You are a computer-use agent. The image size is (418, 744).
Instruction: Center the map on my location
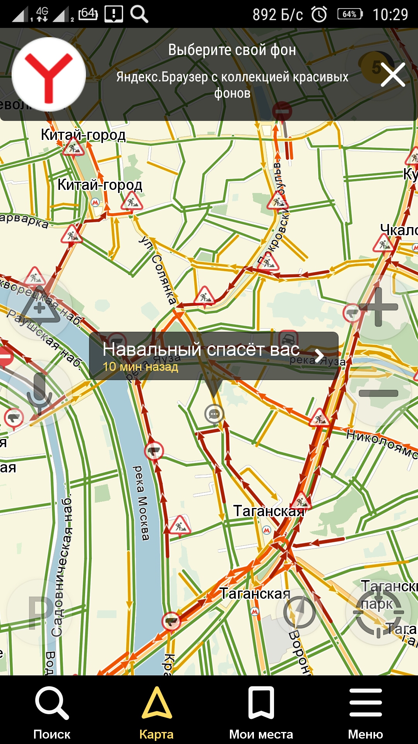tap(378, 612)
